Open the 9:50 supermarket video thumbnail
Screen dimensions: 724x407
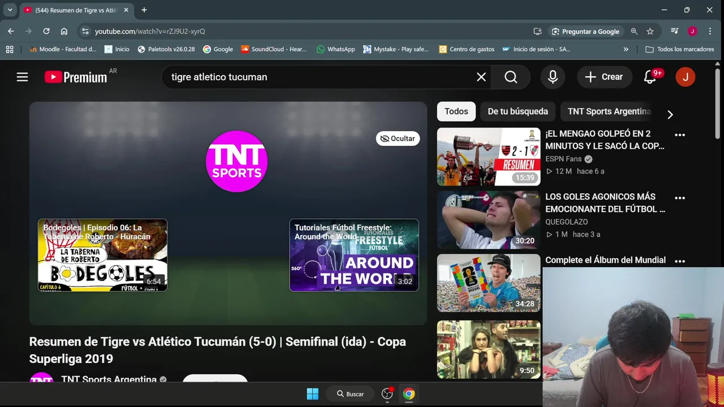489,349
